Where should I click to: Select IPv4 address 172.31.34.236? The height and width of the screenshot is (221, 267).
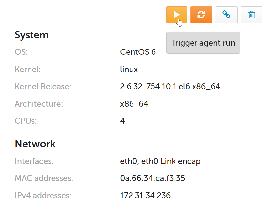[145, 195]
